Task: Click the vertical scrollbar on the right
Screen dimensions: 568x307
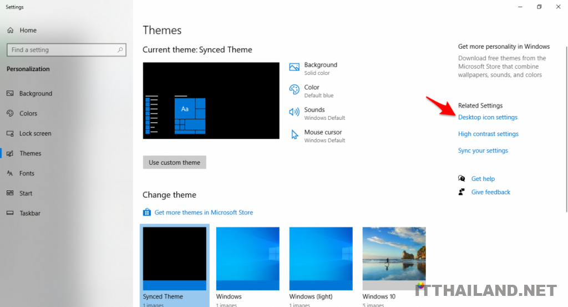Action: pyautogui.click(x=566, y=129)
